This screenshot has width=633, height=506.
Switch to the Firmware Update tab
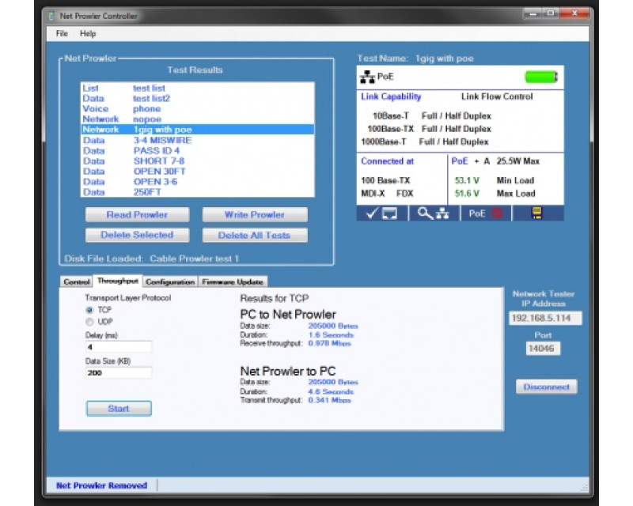point(233,281)
